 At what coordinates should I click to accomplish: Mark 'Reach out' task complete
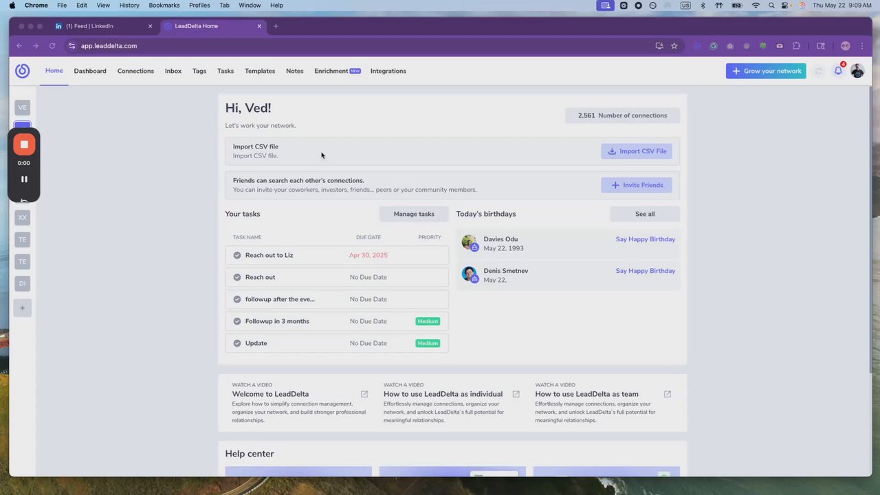(x=237, y=277)
